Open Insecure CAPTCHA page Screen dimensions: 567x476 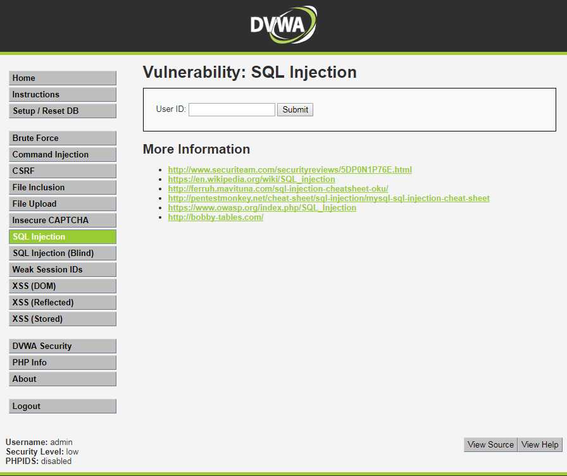(x=63, y=221)
